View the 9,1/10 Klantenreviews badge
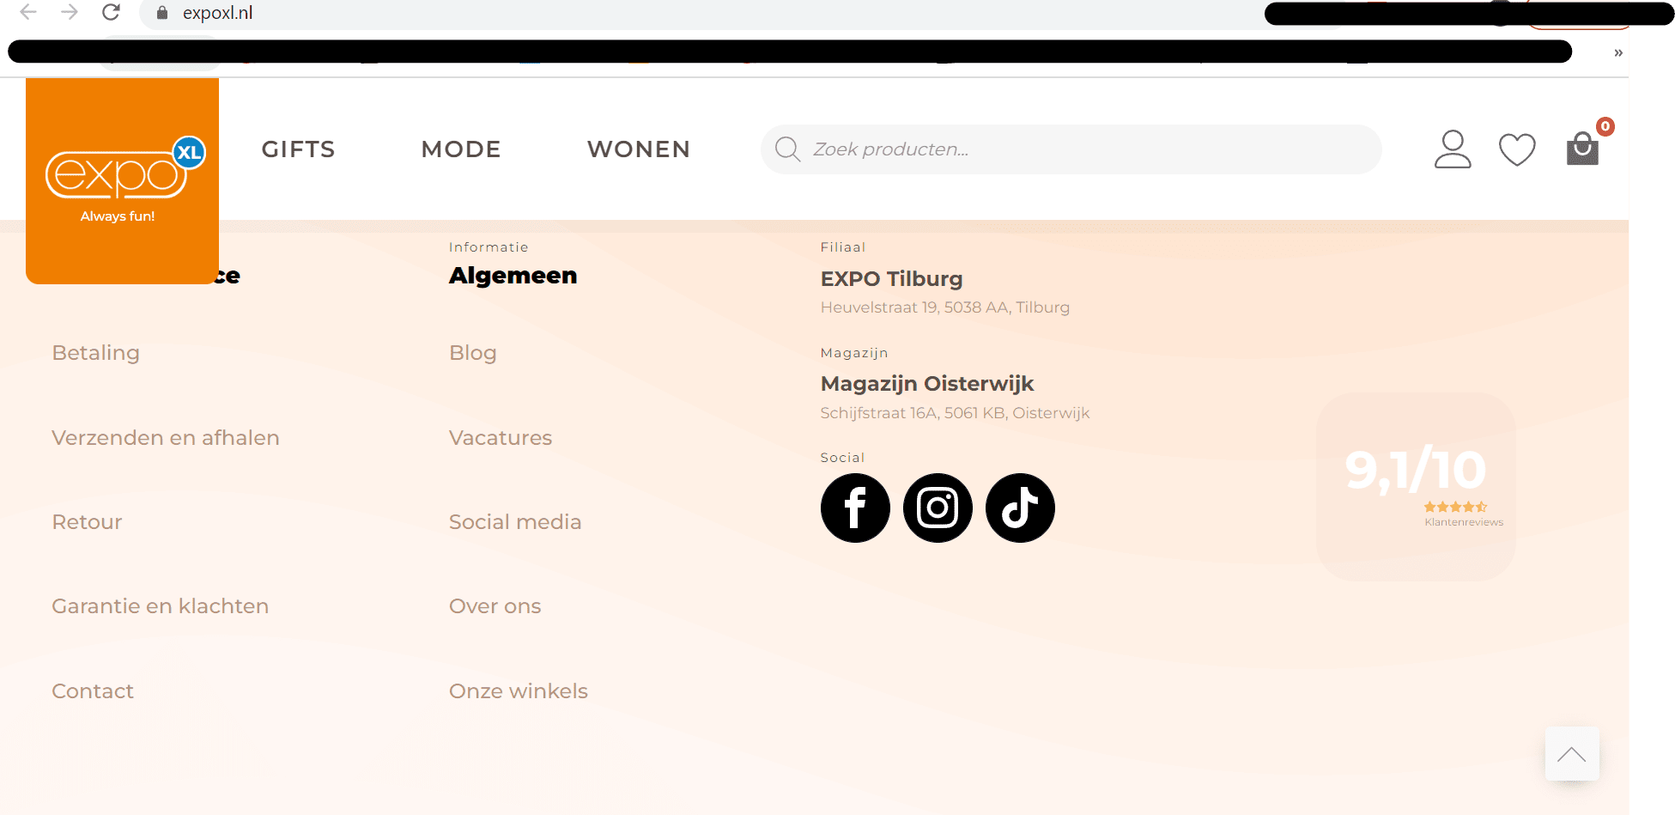1675x815 pixels. tap(1415, 486)
